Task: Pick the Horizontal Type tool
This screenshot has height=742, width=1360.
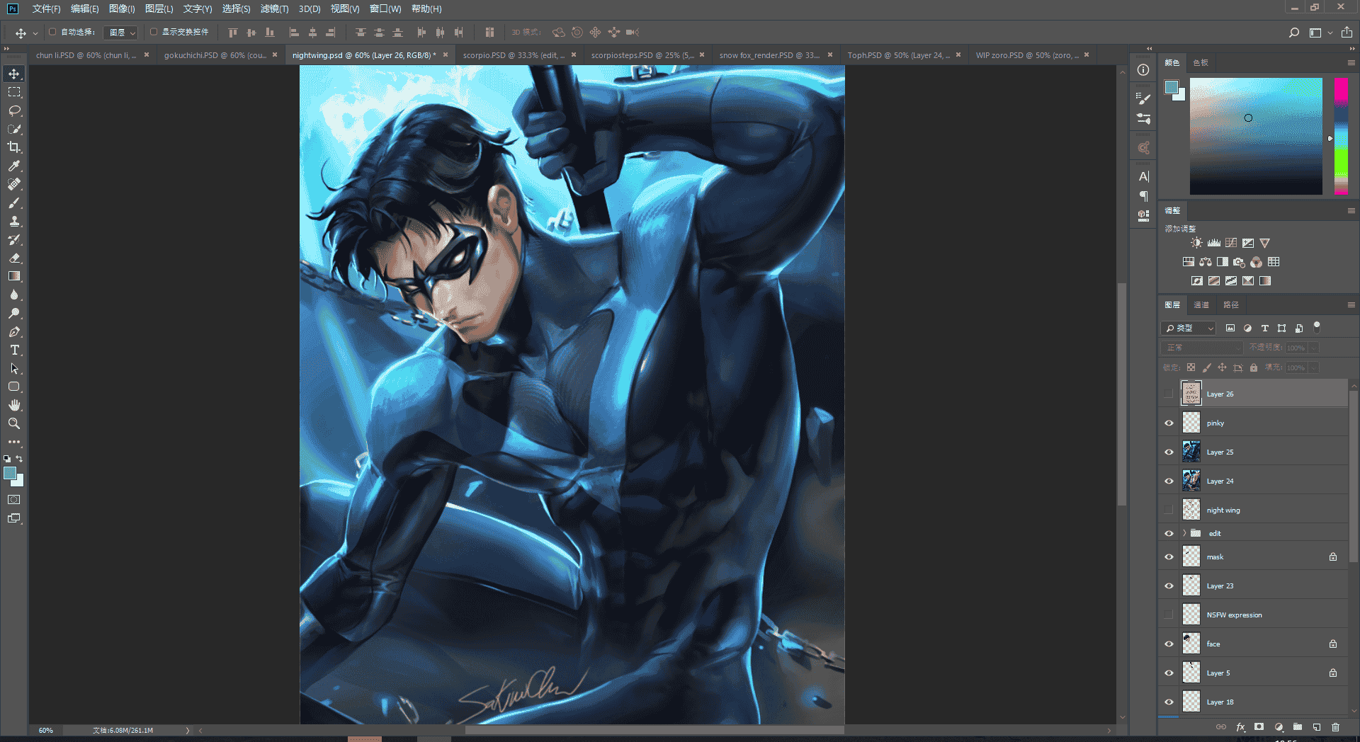Action: coord(14,350)
